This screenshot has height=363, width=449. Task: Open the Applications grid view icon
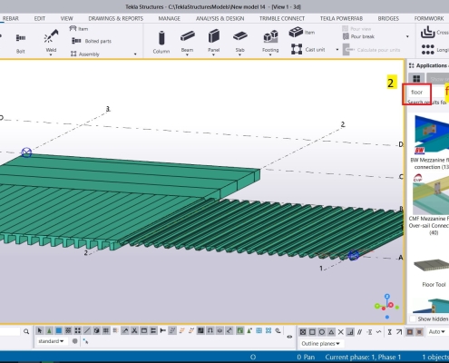(x=416, y=79)
